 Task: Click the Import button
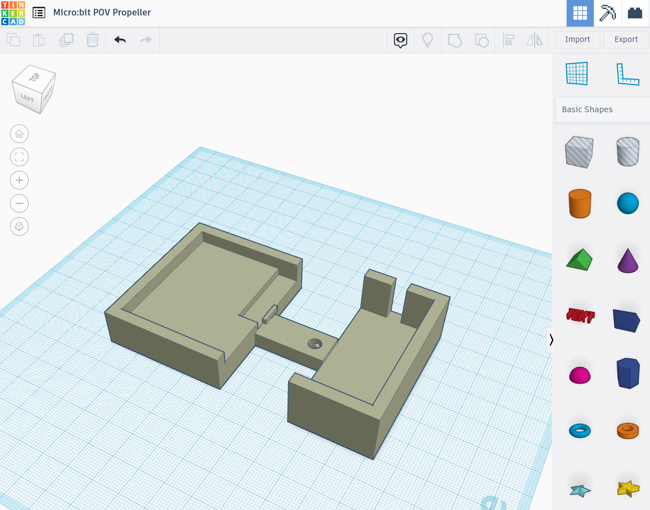[x=578, y=39]
